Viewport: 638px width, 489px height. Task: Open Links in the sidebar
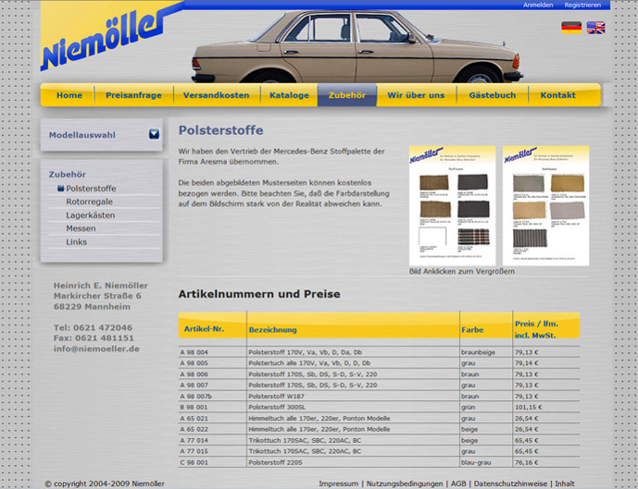point(77,241)
